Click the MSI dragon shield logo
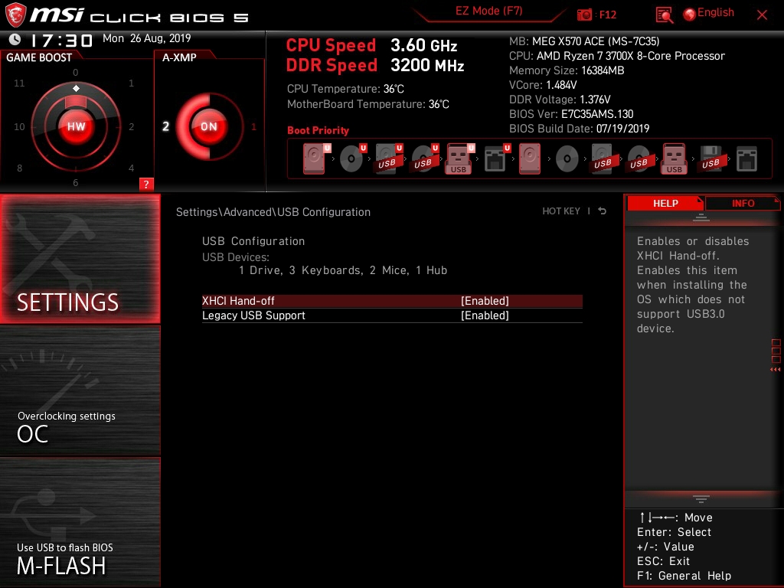784x588 pixels. 15,15
